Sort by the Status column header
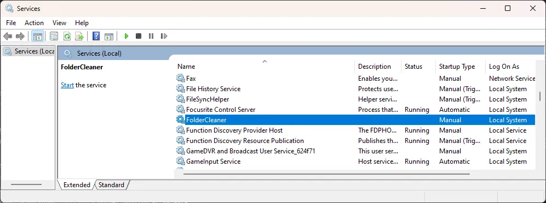Image resolution: width=546 pixels, height=203 pixels. coord(418,66)
